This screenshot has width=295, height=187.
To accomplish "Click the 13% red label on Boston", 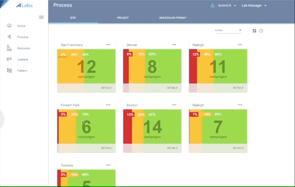I will 130,115.
